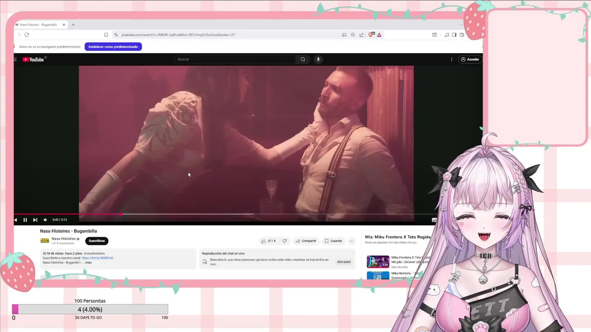This screenshot has width=591, height=332.
Task: Close the Nasa Histoires browser tab
Action: tap(64, 24)
